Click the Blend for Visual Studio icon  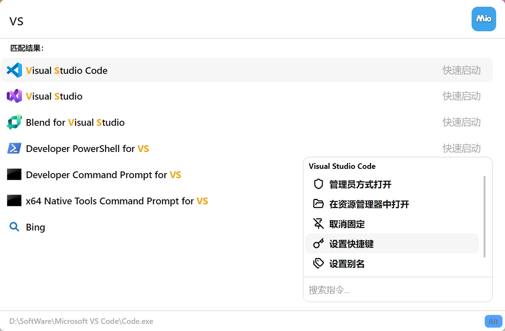pyautogui.click(x=14, y=122)
